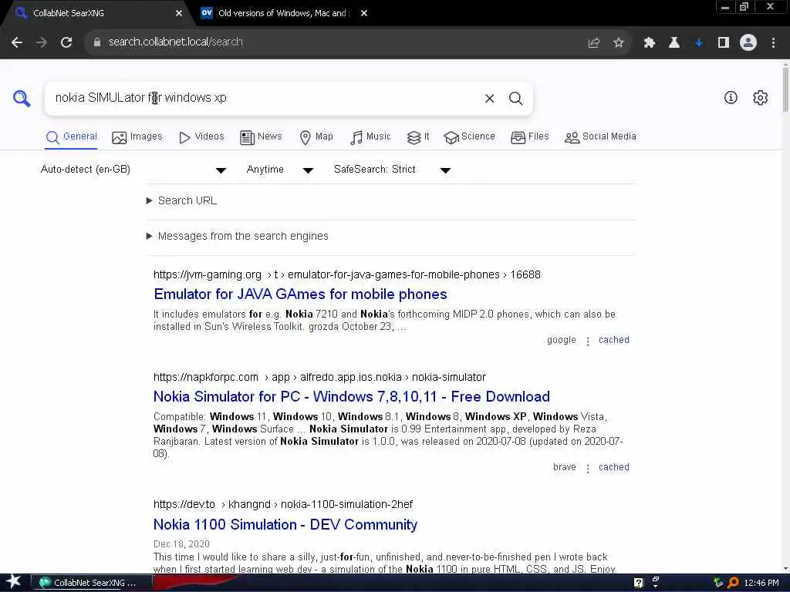Screen dimensions: 790x592
Task: Open the downloads arrow icon
Action: coord(699,43)
